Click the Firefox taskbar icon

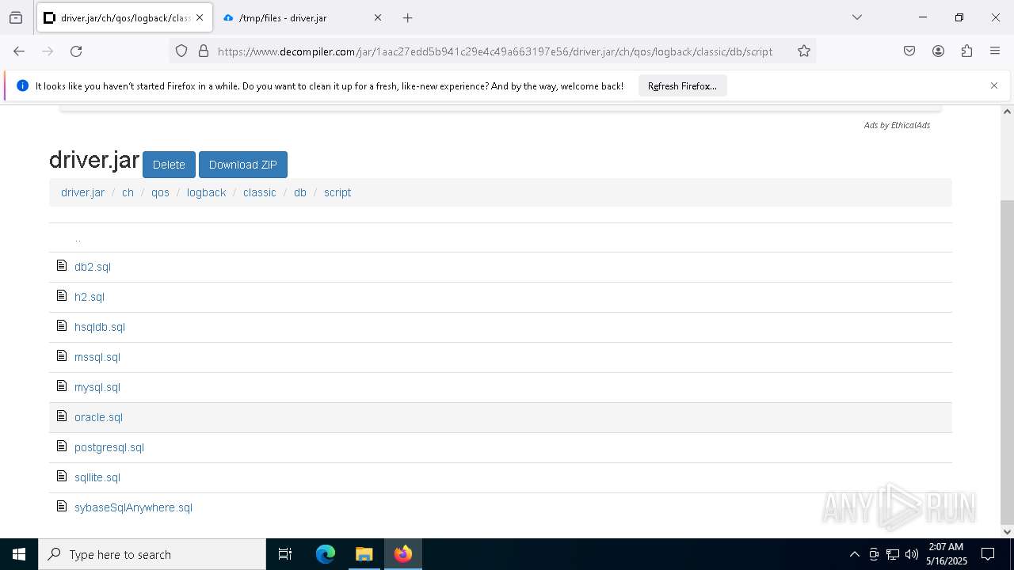point(403,554)
